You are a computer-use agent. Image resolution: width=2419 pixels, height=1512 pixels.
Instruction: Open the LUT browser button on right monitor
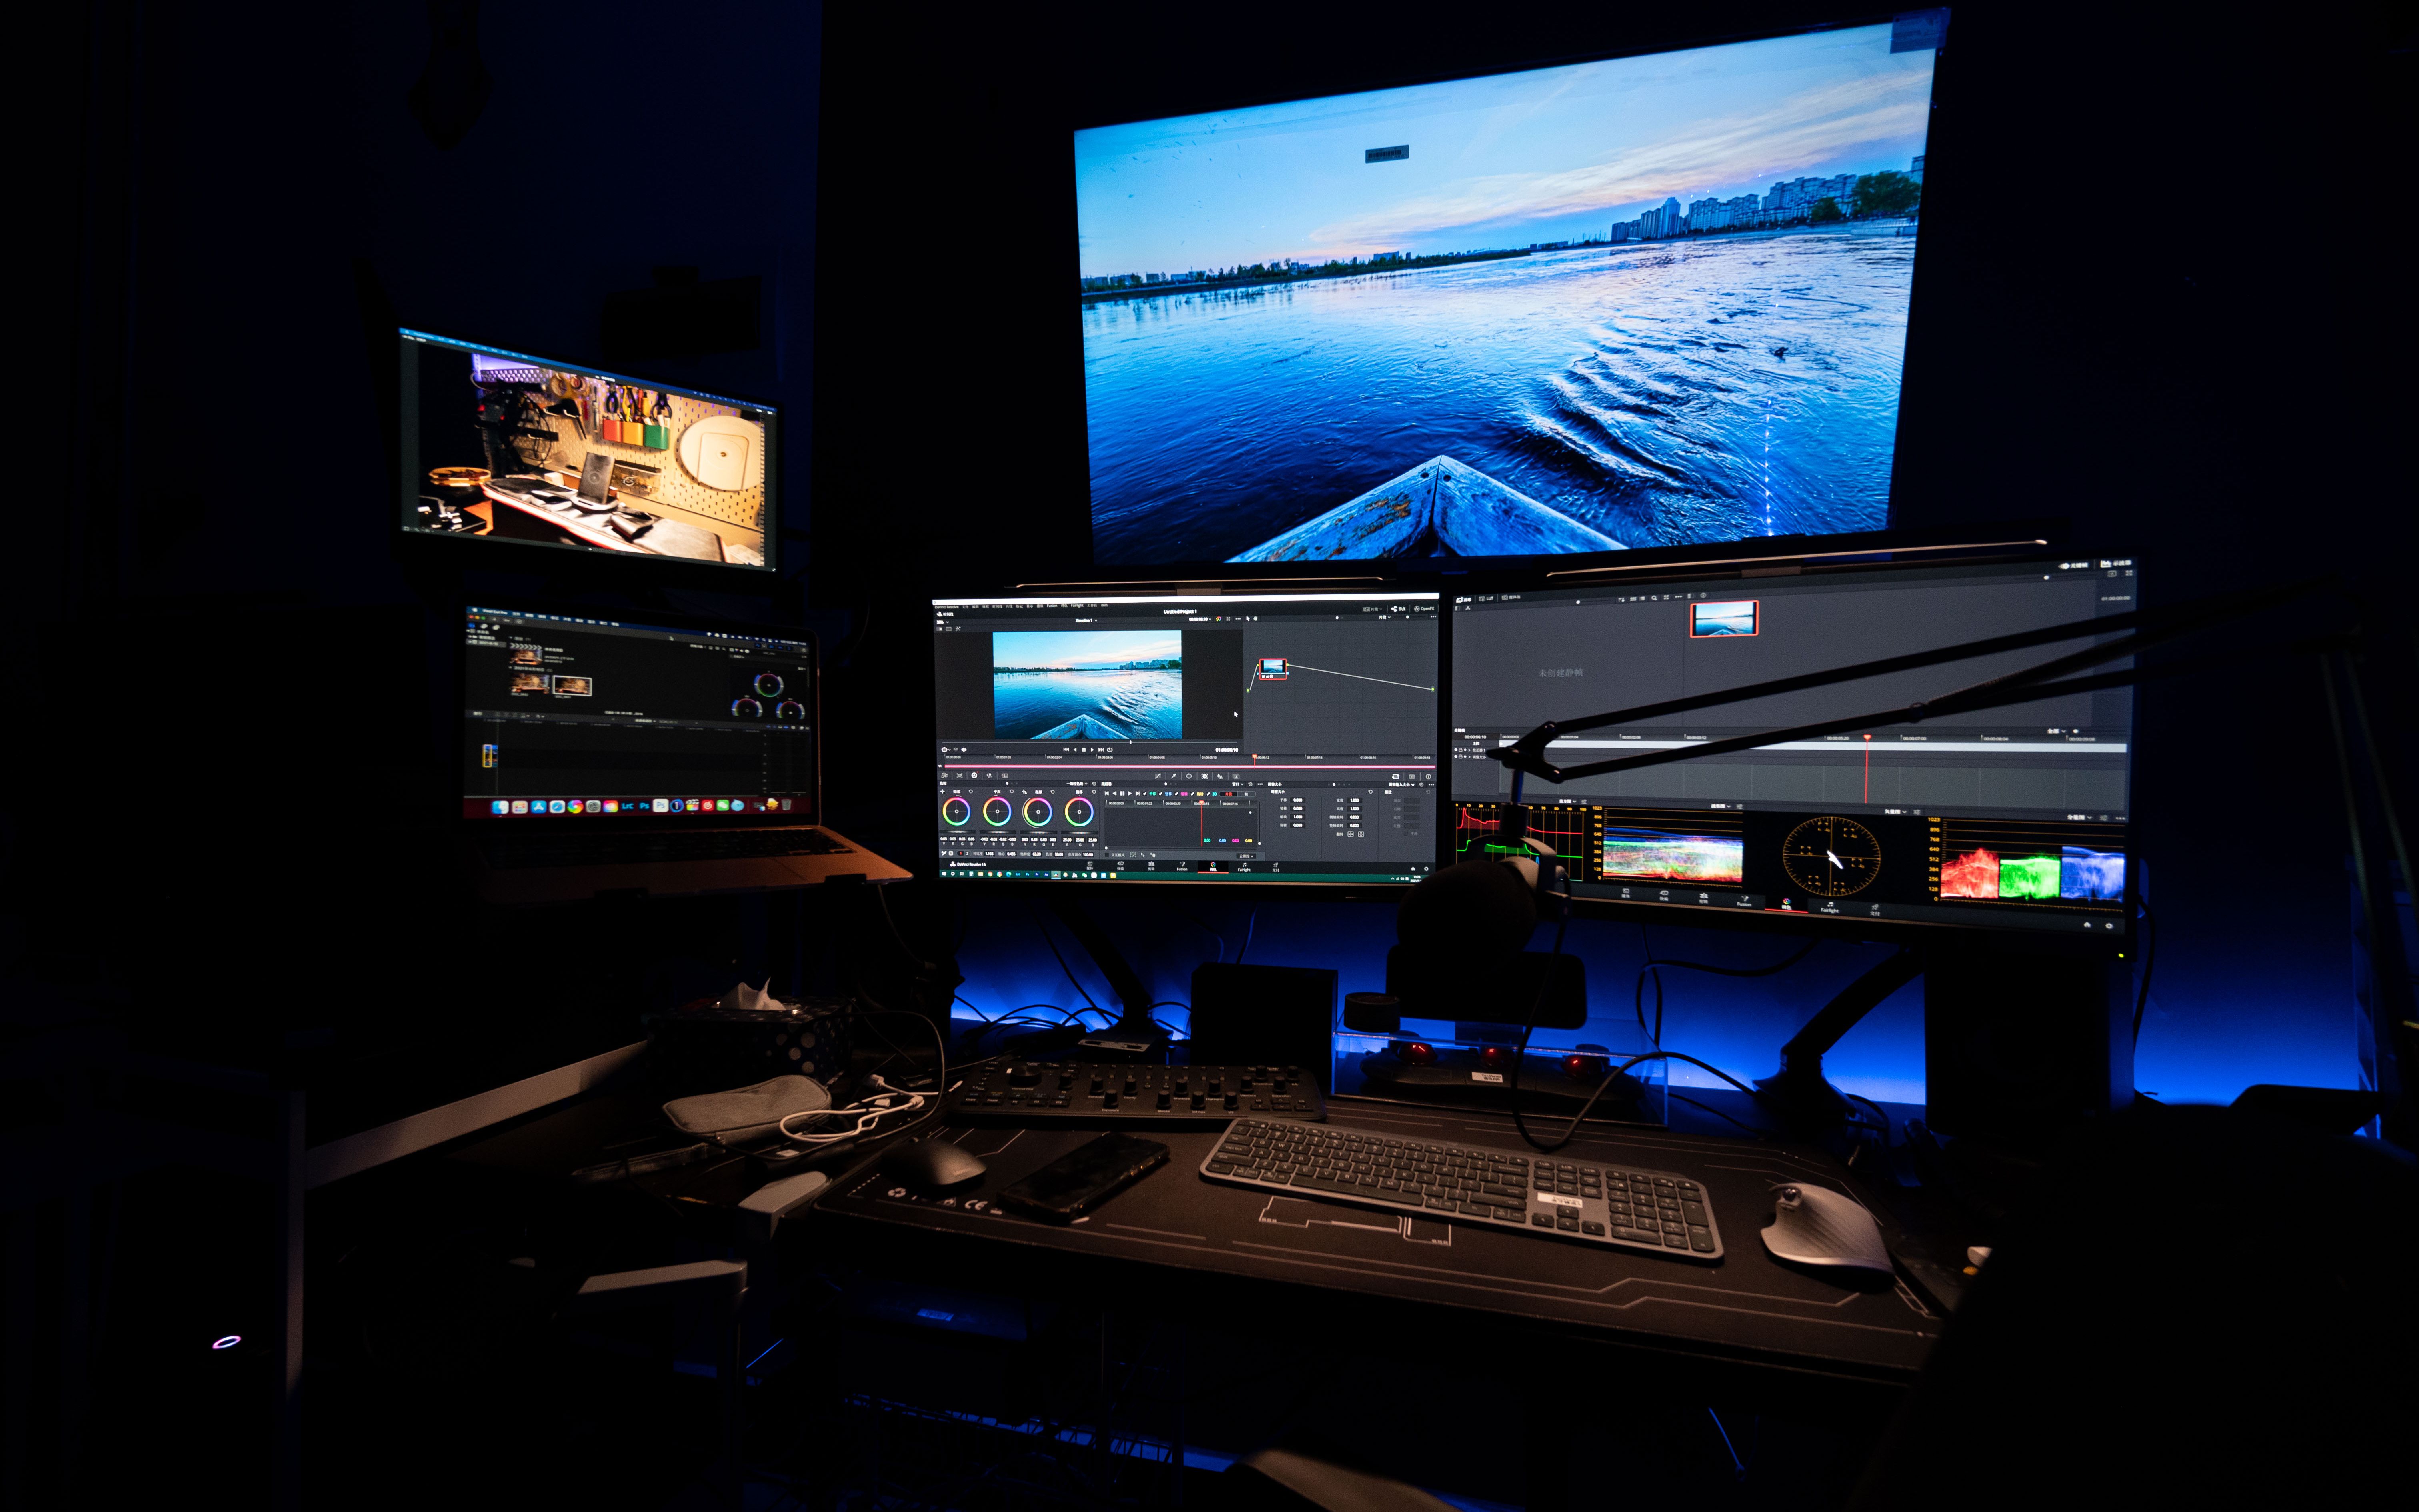(x=1486, y=599)
